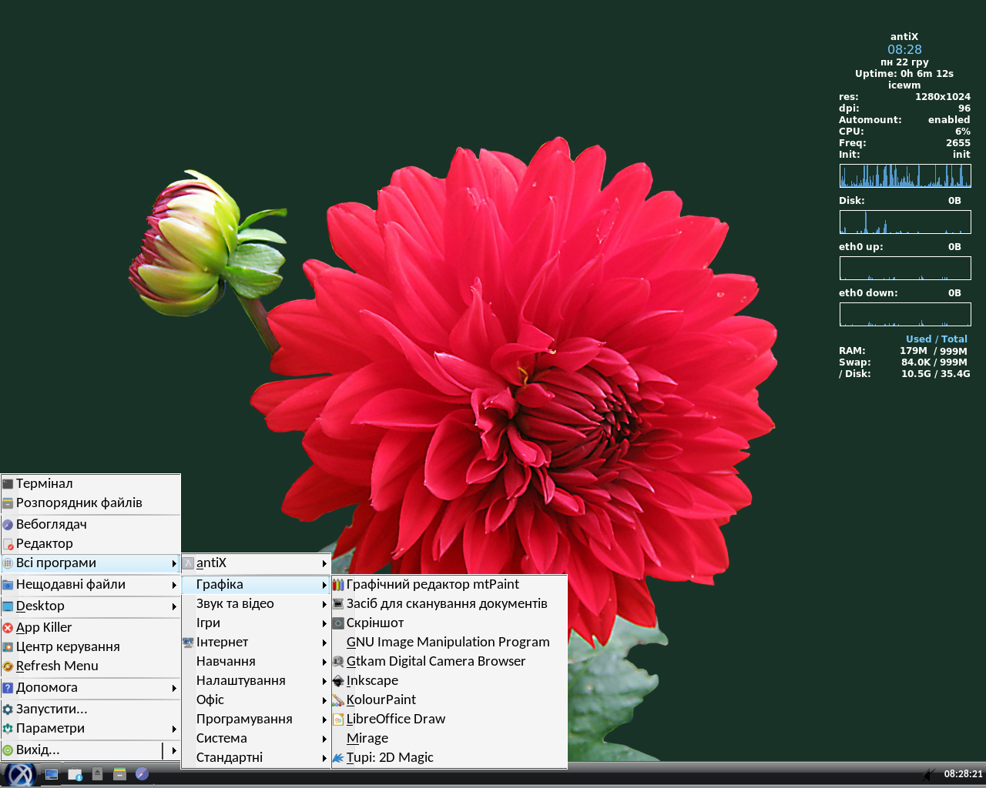Launch Графічний редактор mtPaint
Image resolution: width=986 pixels, height=788 pixels.
pyautogui.click(x=432, y=585)
